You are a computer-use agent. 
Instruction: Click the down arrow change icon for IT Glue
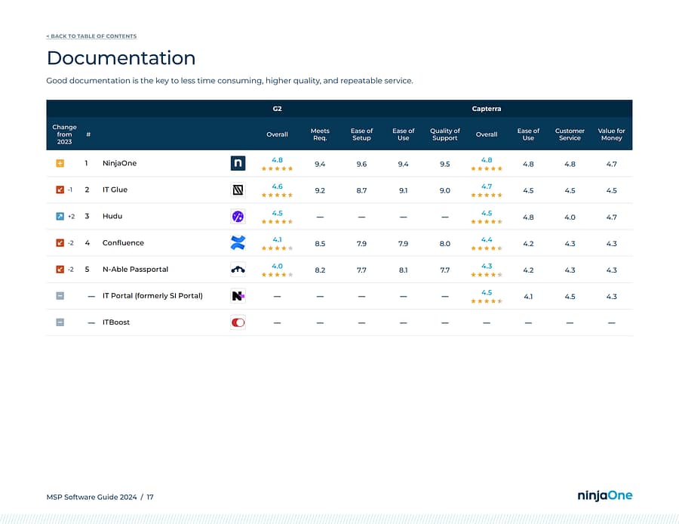click(60, 190)
